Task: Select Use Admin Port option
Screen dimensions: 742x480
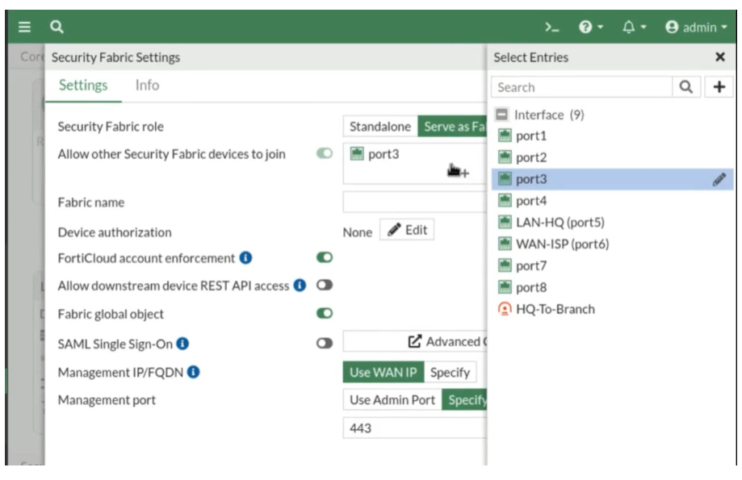Action: [392, 399]
